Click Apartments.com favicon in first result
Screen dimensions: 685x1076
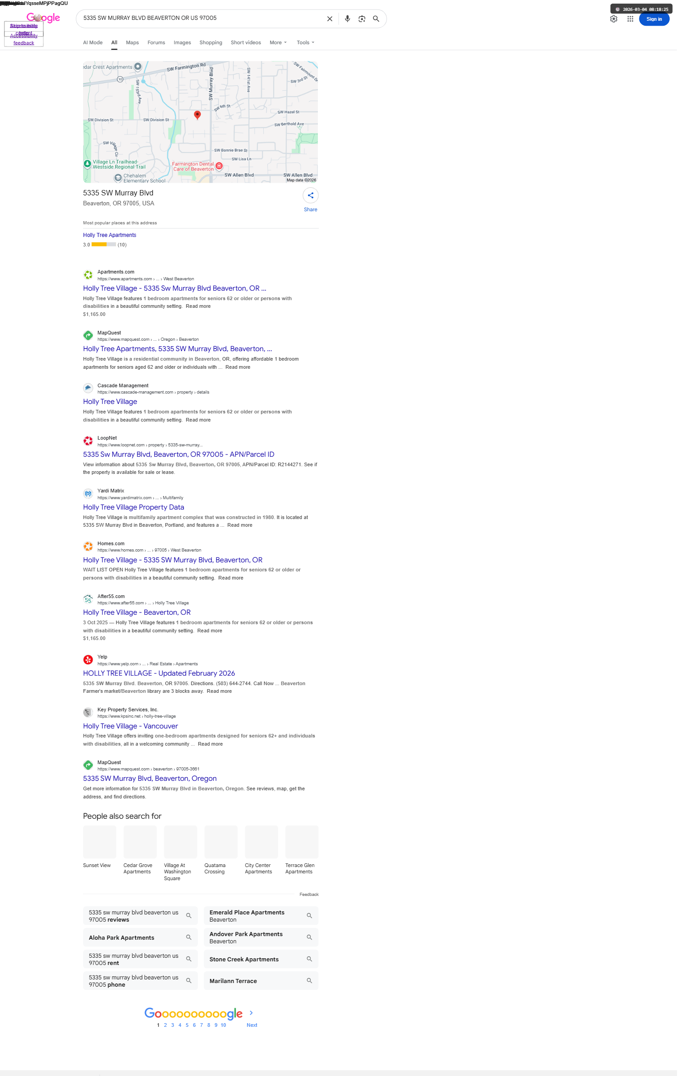tap(88, 275)
